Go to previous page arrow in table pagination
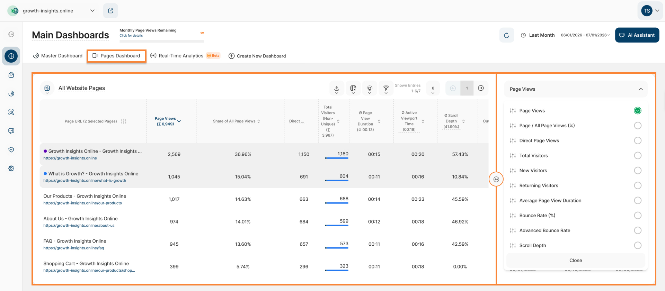The width and height of the screenshot is (665, 291). click(453, 88)
